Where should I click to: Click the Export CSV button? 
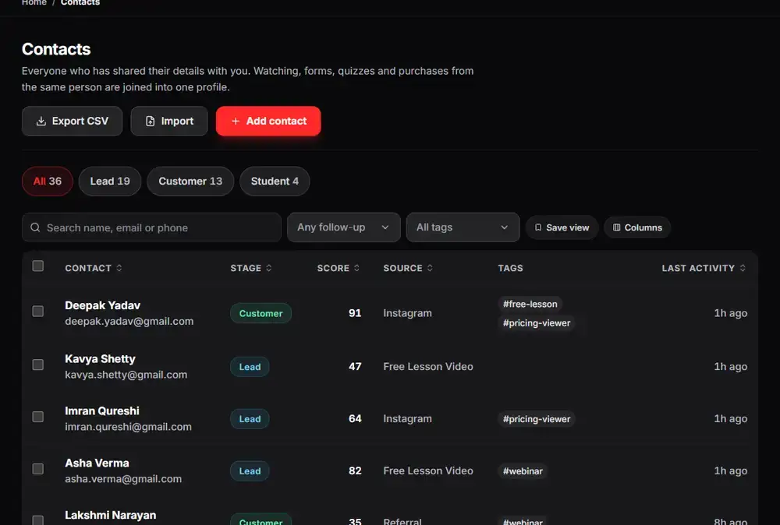pyautogui.click(x=72, y=122)
